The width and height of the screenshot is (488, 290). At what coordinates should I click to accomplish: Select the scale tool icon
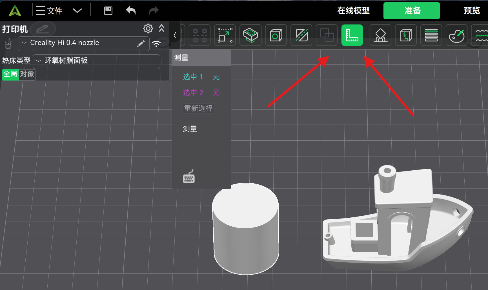(x=225, y=35)
